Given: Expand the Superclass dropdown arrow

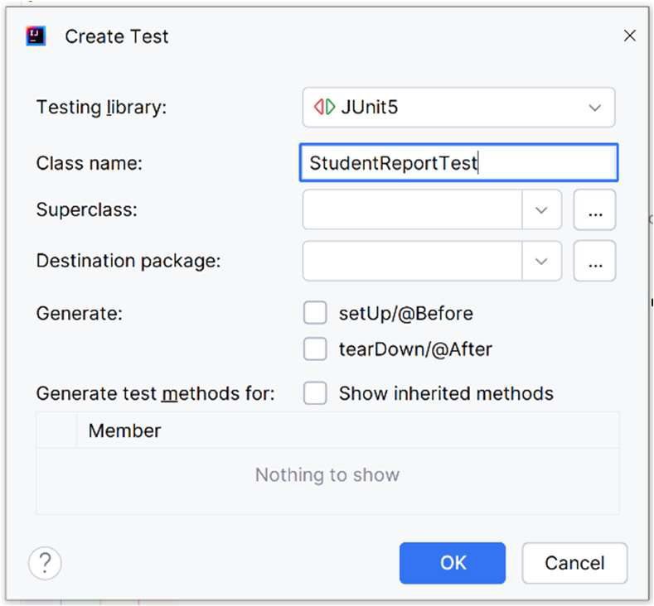Looking at the screenshot, I should coord(541,210).
